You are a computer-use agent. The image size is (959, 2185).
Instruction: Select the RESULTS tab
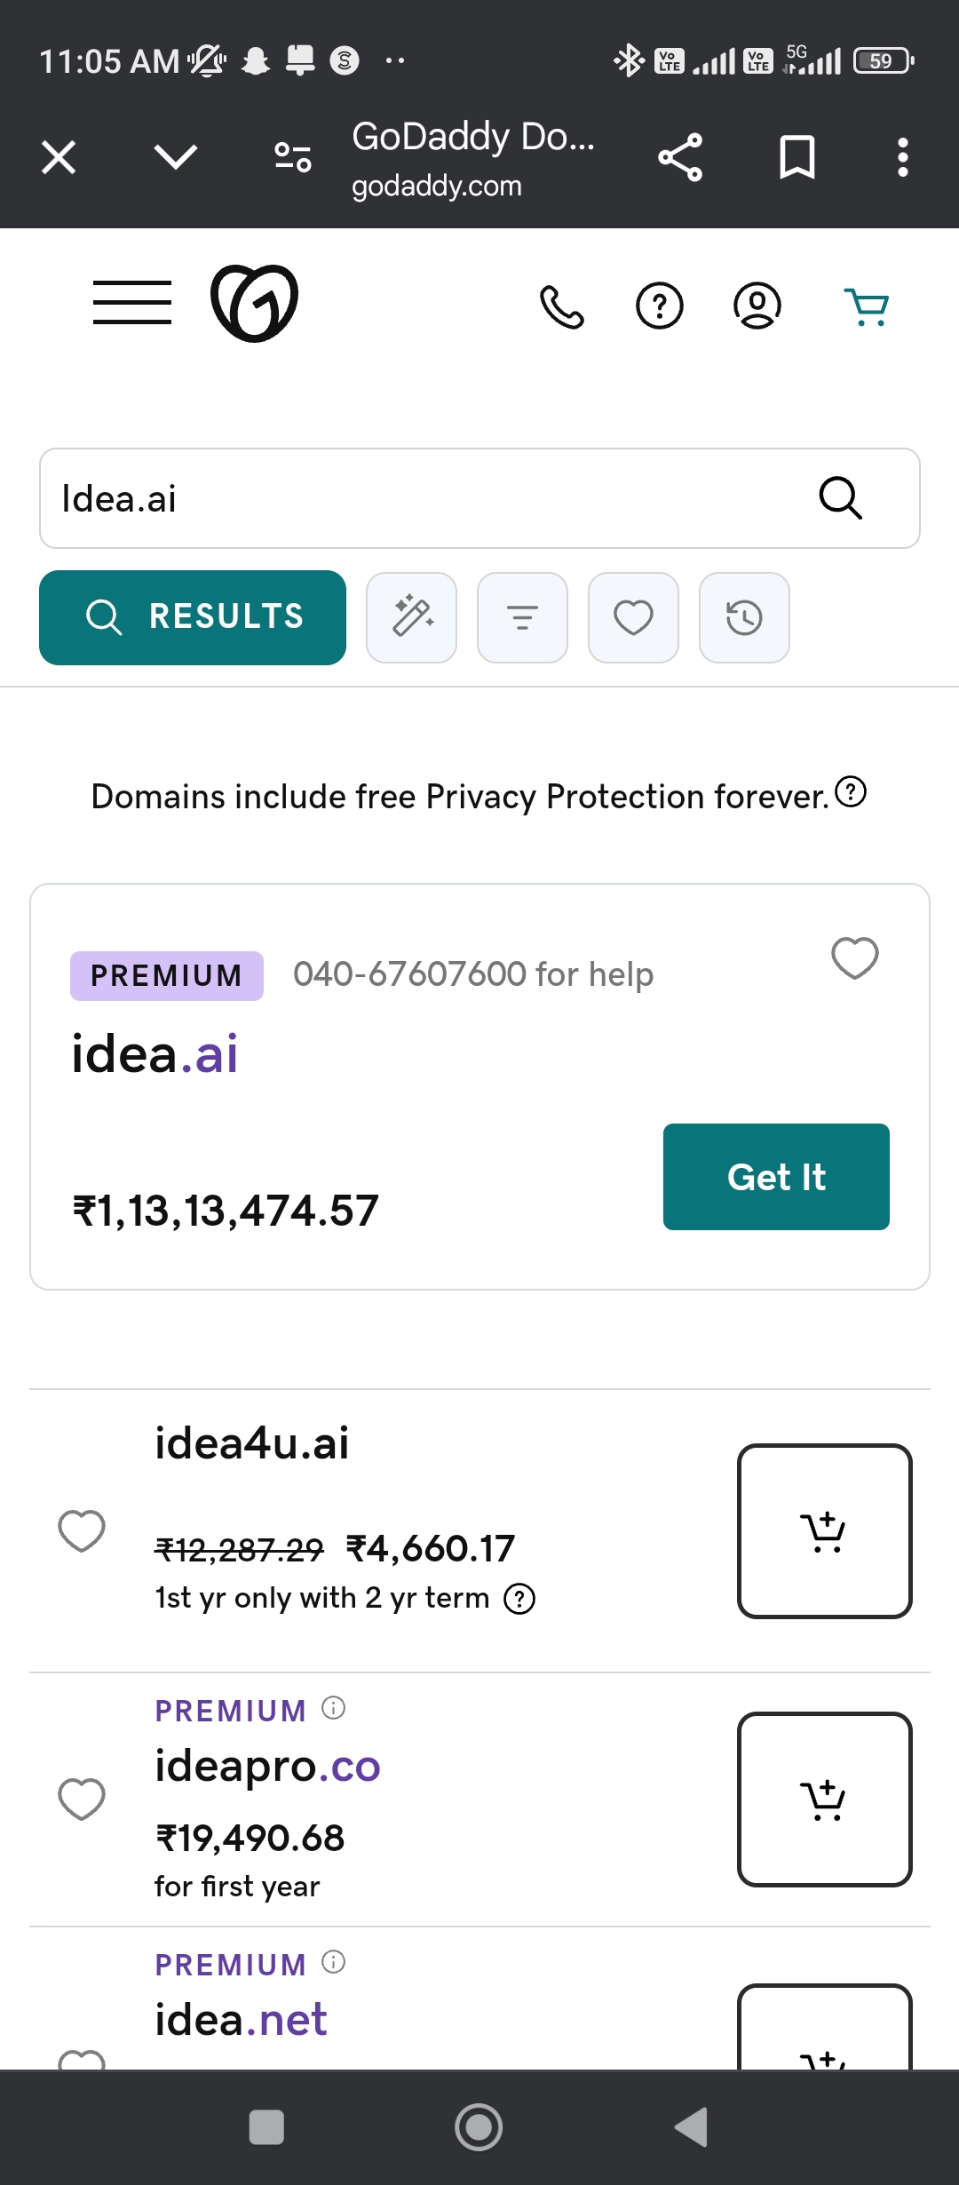(193, 617)
